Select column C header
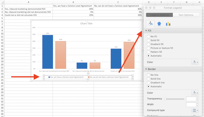 (118, 2)
